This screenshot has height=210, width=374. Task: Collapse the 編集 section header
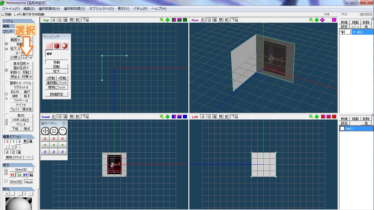8,26
